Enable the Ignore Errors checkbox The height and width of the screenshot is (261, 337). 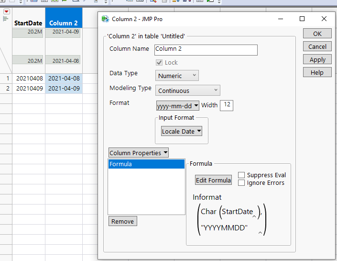click(x=241, y=182)
